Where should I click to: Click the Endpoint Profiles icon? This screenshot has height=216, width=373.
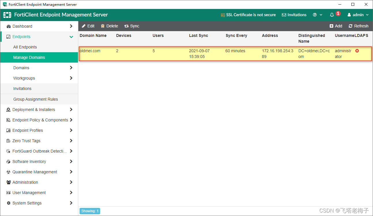[8, 130]
